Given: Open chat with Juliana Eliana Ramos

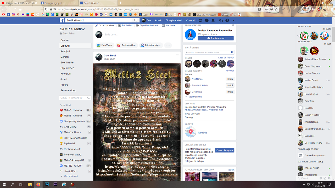Looking at the screenshot, I should [x=314, y=59].
